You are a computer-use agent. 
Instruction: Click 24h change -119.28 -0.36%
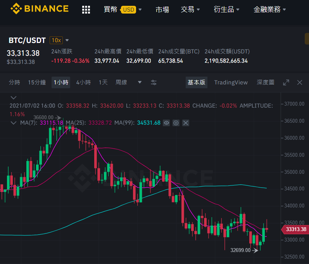tap(70, 61)
